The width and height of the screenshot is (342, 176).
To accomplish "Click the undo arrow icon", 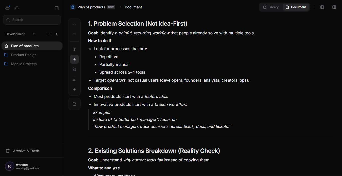I will tap(74, 24).
